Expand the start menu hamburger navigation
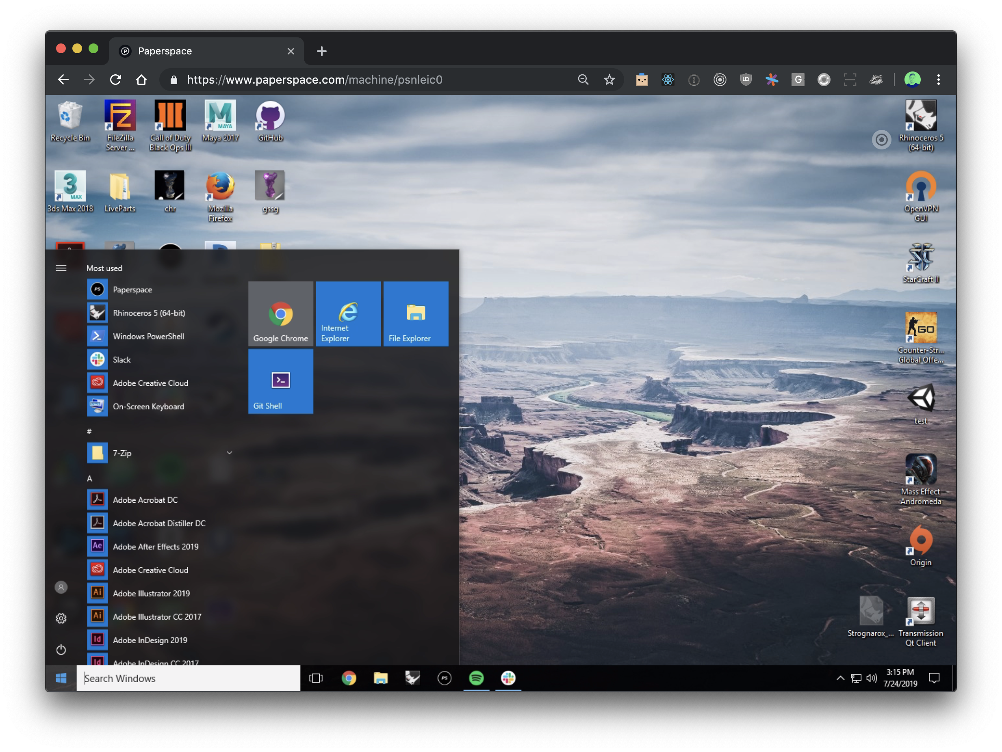Image resolution: width=1002 pixels, height=752 pixels. [x=61, y=268]
